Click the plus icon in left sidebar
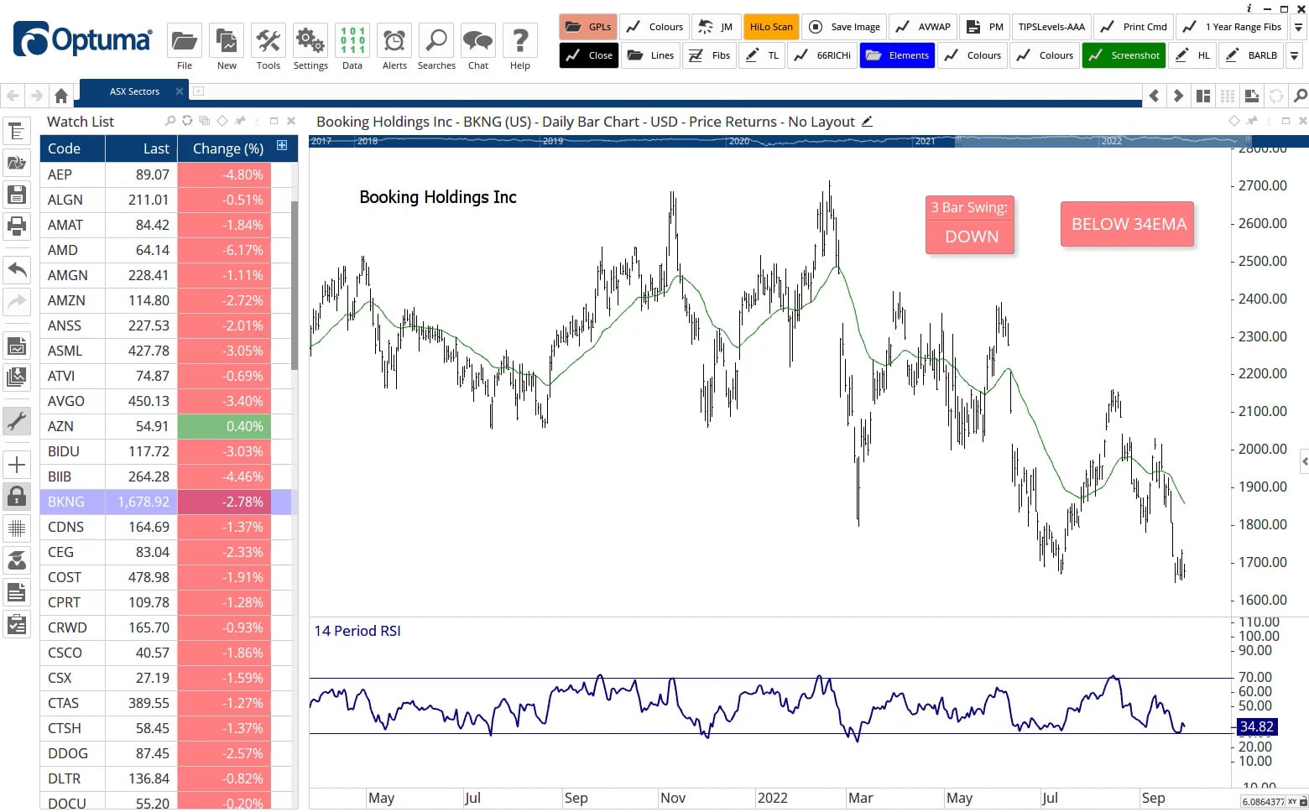 pyautogui.click(x=17, y=465)
